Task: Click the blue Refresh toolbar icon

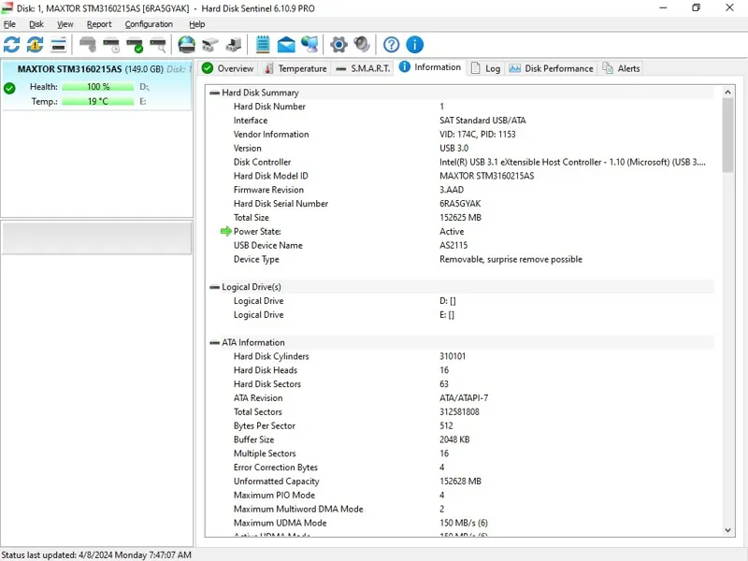Action: click(x=12, y=45)
